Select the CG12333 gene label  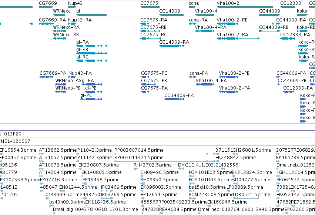click(x=291, y=3)
